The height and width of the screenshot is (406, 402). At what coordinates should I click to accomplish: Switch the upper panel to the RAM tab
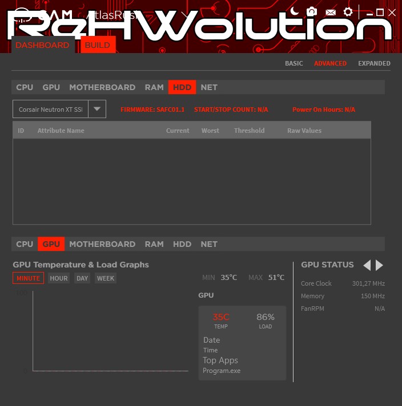pos(154,87)
